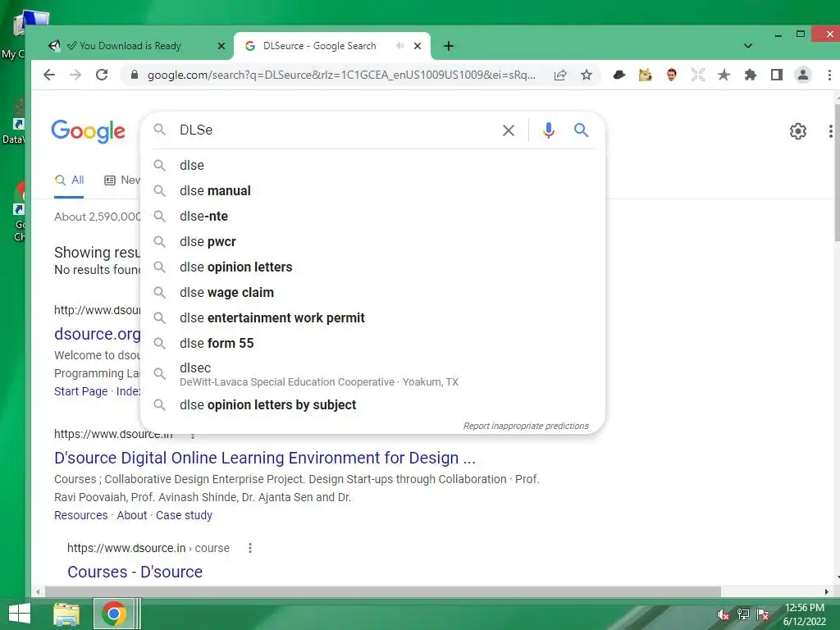Screen dimensions: 840x630
Task: Submit search with the blue magnifier icon
Action: pyautogui.click(x=582, y=130)
